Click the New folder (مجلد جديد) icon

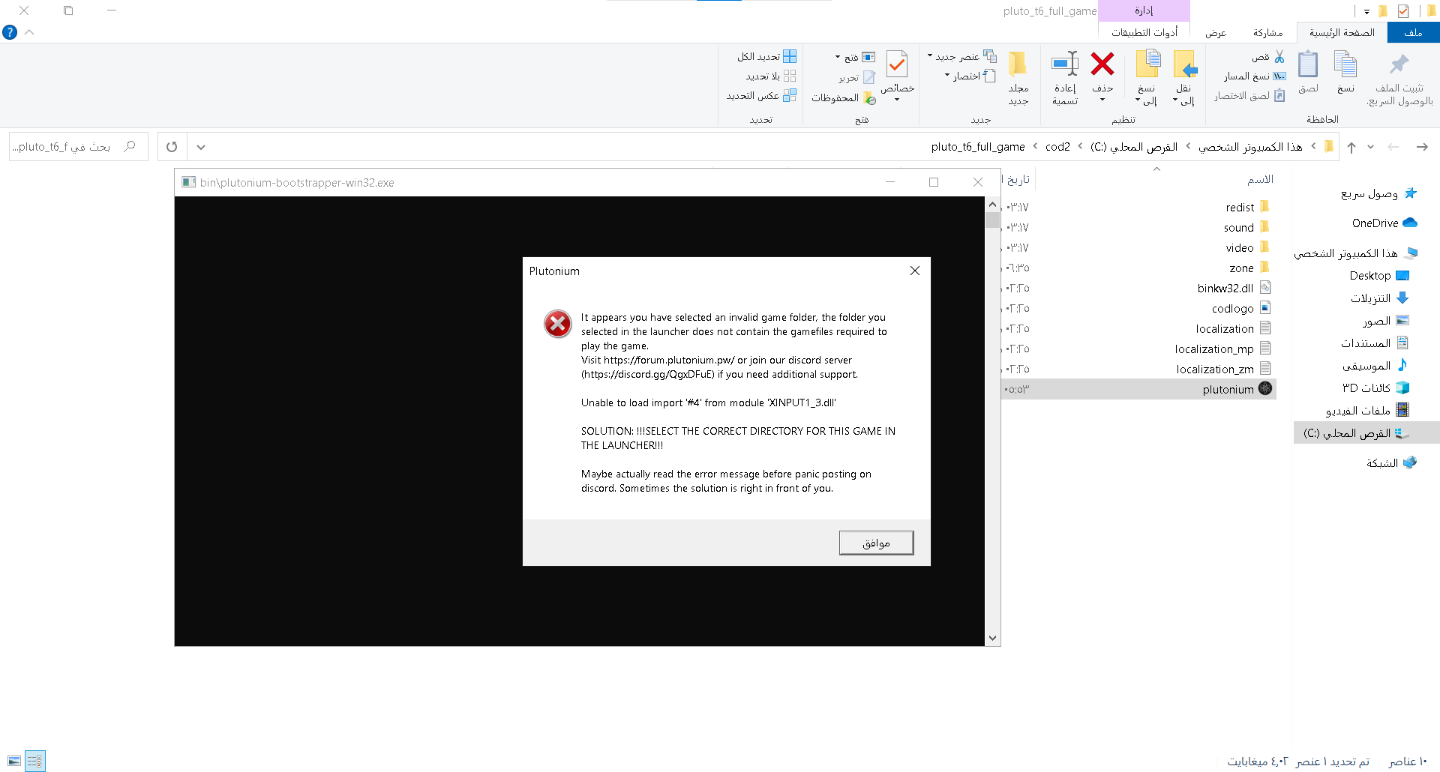pos(1018,64)
